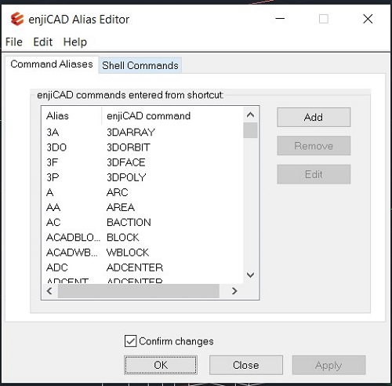Screen dimensions: 392x386
Task: Click the Add button
Action: coord(314,117)
